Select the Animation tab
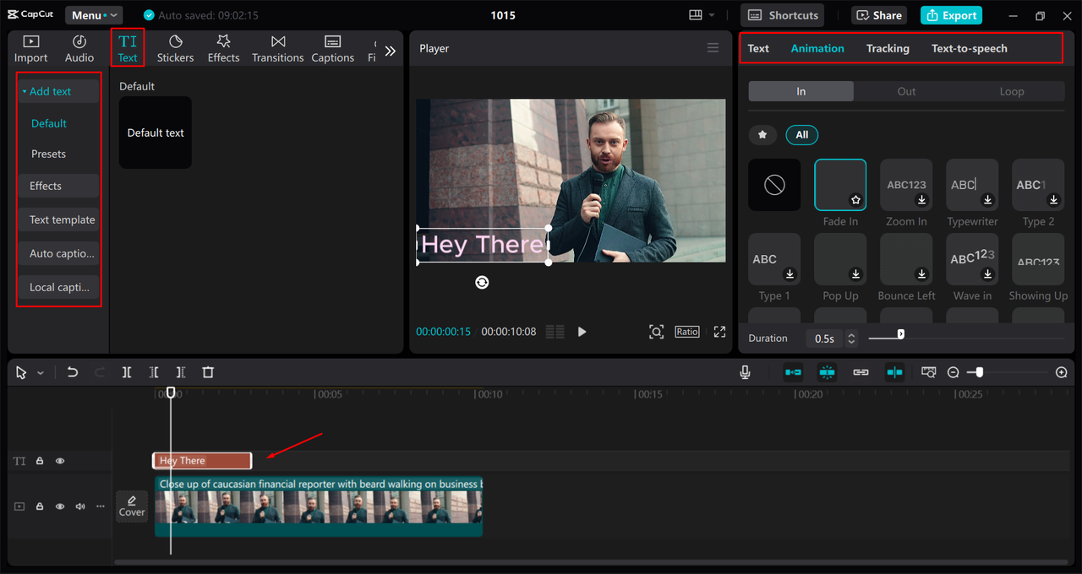The height and width of the screenshot is (574, 1082). coord(817,48)
